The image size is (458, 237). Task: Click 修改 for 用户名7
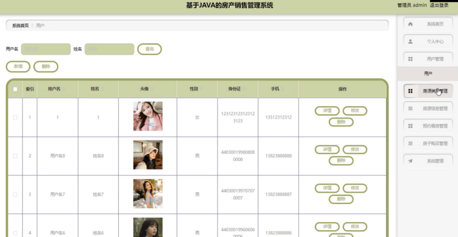pyautogui.click(x=355, y=188)
